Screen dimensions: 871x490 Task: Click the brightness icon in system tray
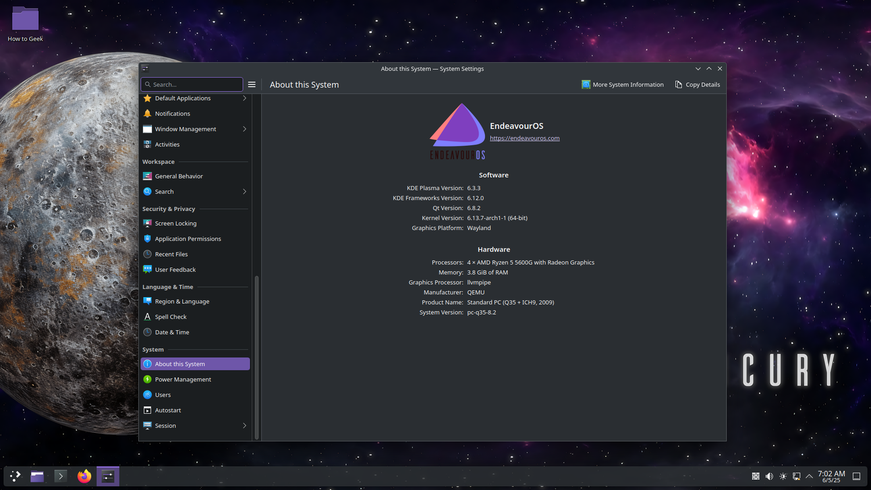[x=783, y=476]
